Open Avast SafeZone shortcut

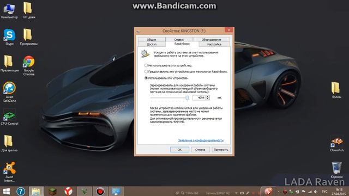tap(9, 92)
